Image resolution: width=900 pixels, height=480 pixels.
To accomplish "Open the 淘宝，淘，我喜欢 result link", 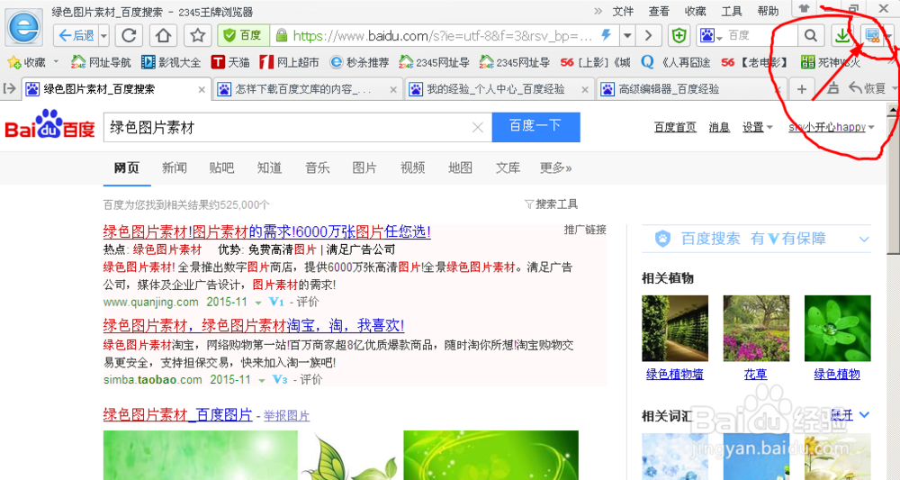I will pos(254,325).
